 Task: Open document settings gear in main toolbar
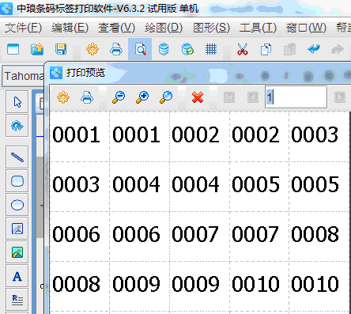(x=92, y=49)
